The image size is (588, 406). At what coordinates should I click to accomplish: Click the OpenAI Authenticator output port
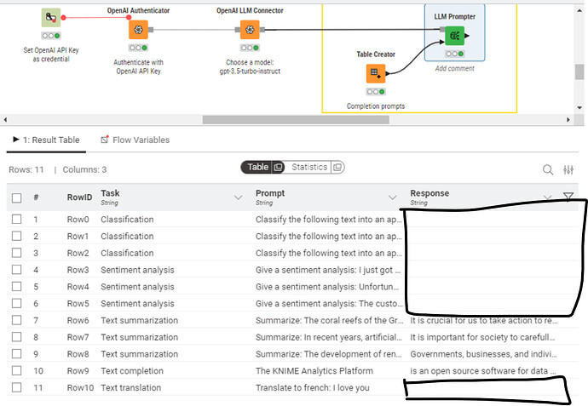coord(151,30)
